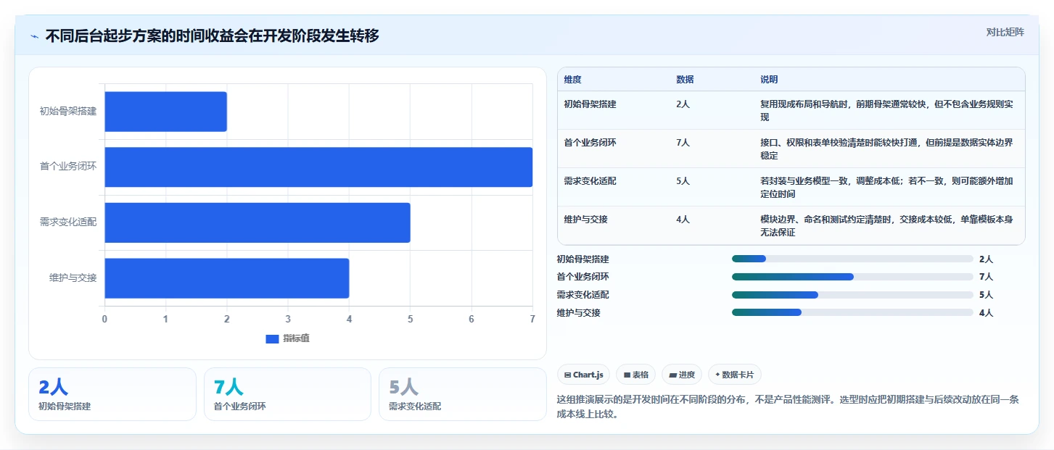
Task: Click the footnote paragraph starting 这组推演展示
Action: pyautogui.click(x=788, y=407)
